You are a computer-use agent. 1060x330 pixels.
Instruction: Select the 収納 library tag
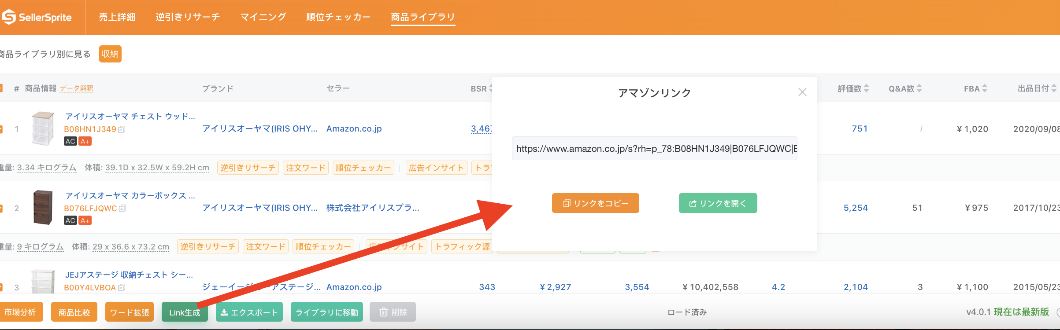(x=110, y=54)
